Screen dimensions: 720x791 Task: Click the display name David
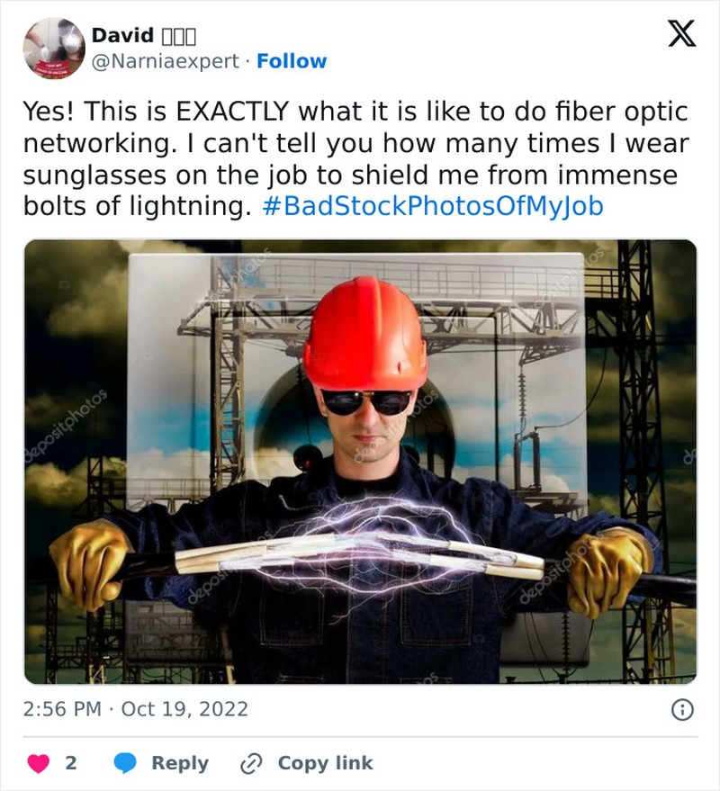tap(122, 35)
